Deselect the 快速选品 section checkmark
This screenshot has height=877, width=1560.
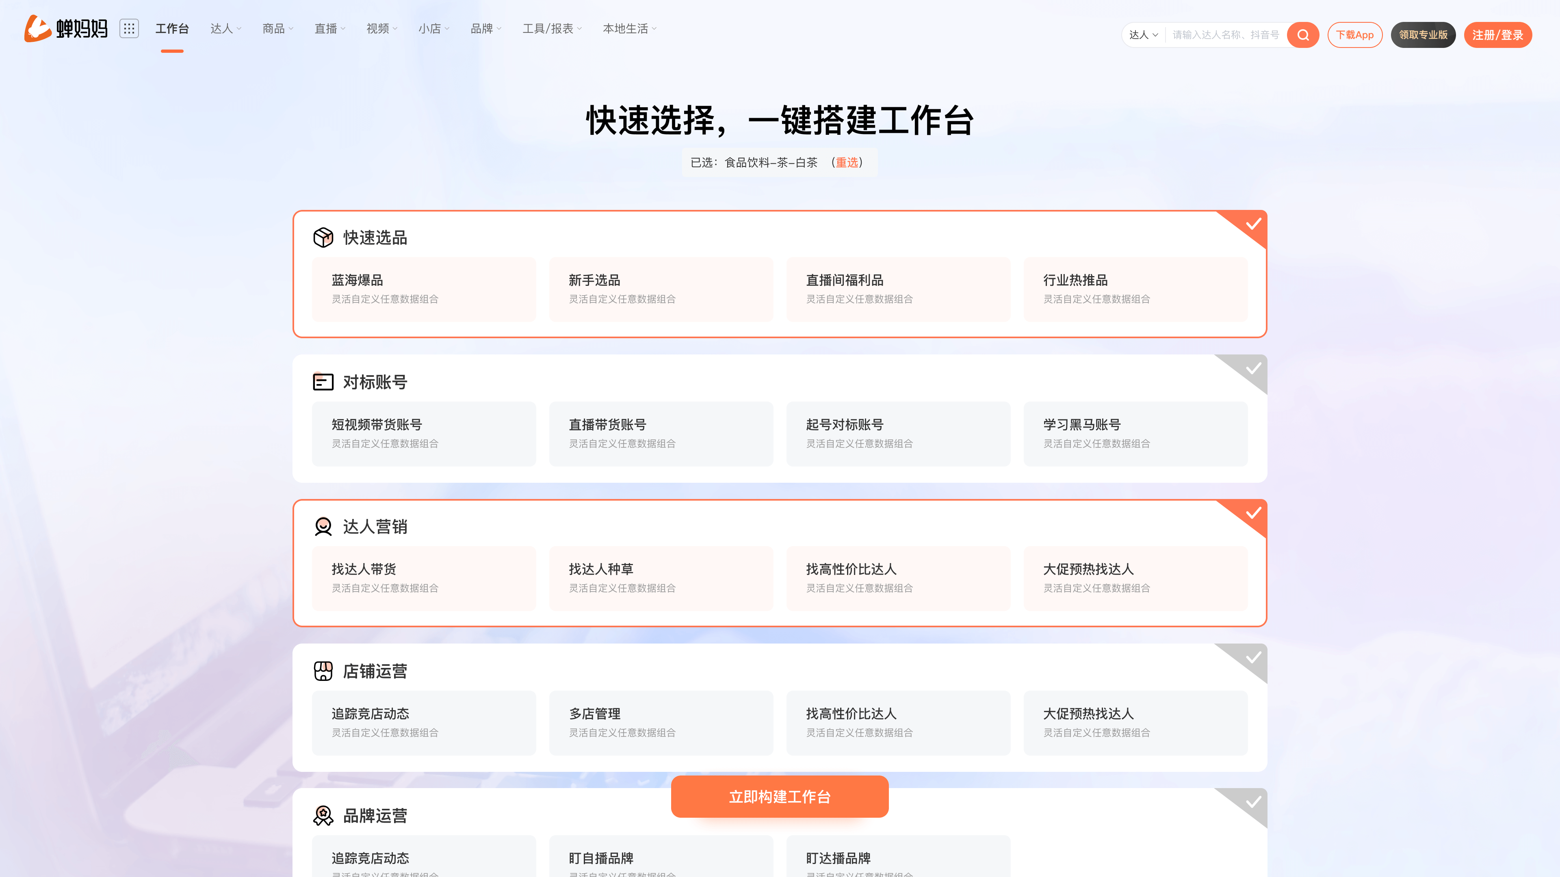(1253, 225)
